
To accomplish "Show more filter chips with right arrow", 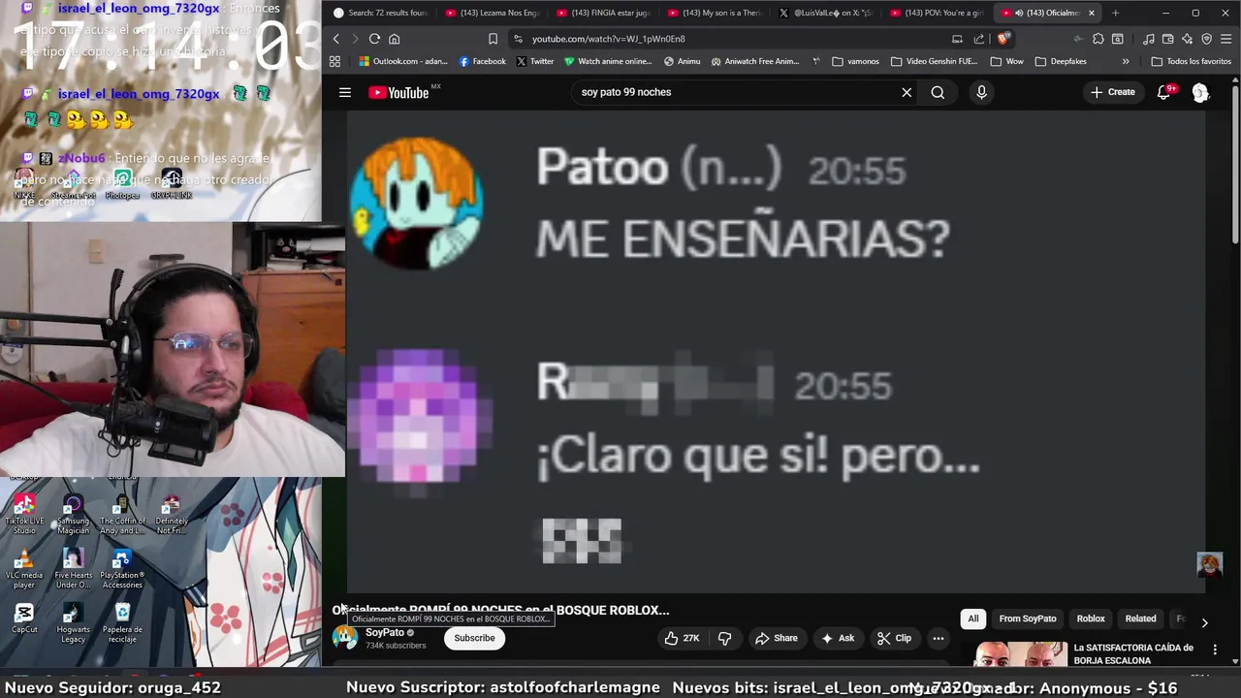I will click(1204, 622).
